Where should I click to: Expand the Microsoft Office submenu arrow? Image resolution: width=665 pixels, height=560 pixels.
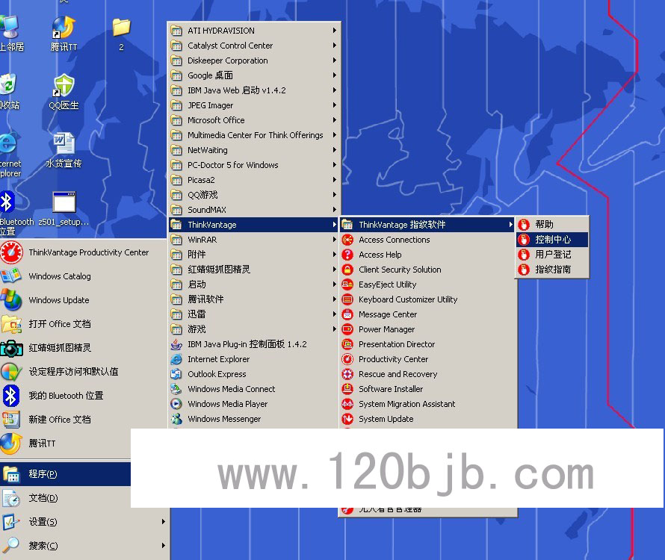(334, 120)
